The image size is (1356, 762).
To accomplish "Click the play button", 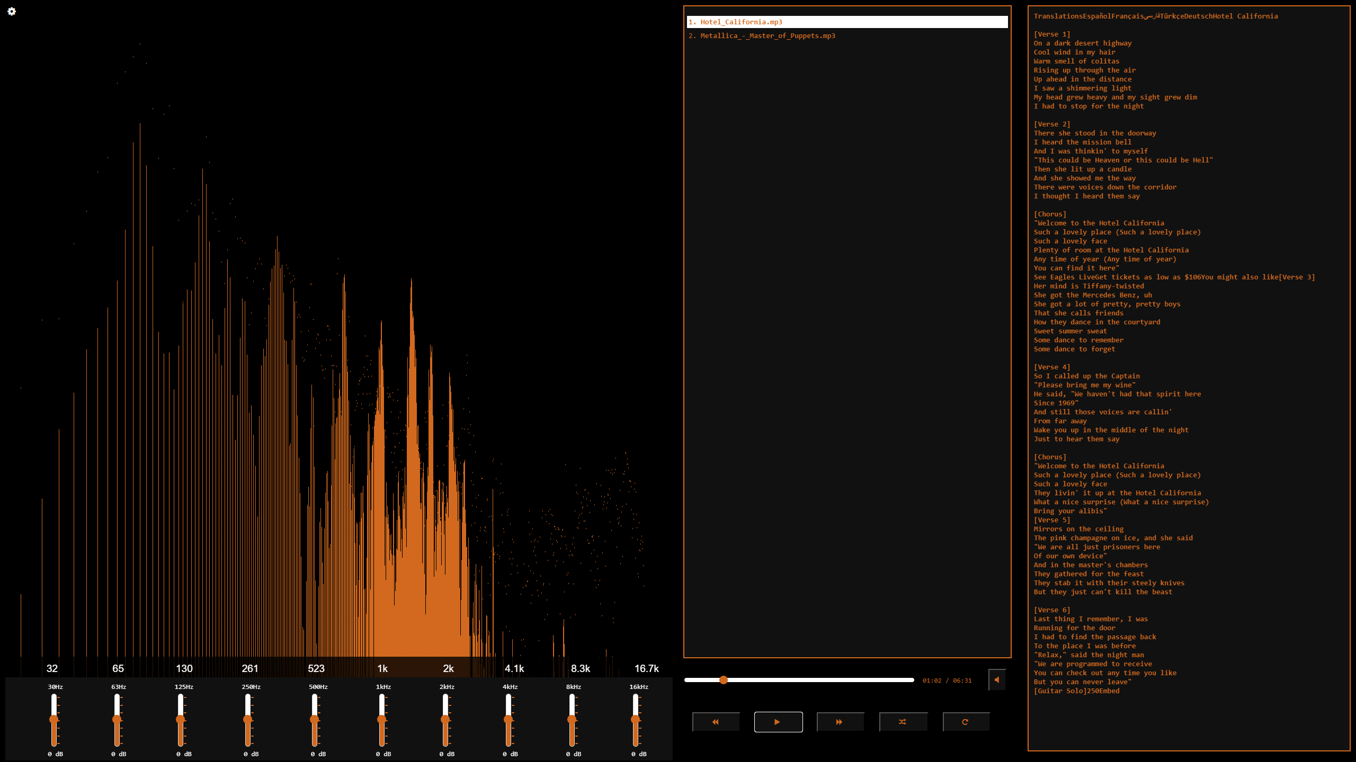I will (778, 722).
